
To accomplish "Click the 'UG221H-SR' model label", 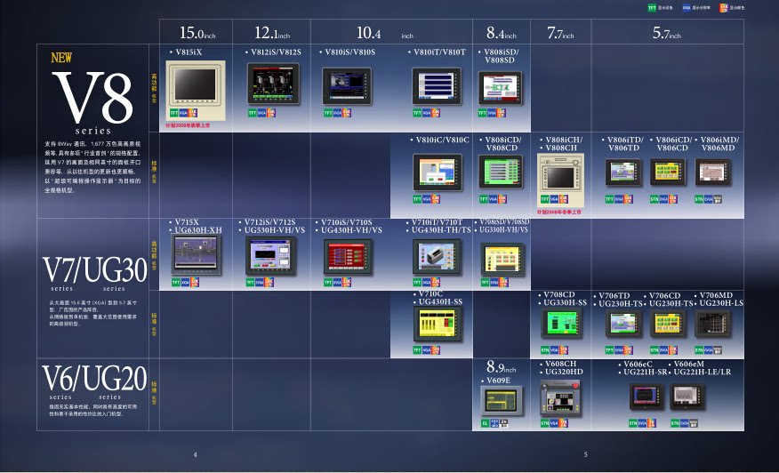I will (645, 372).
